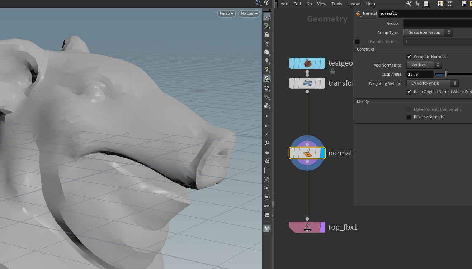Click the transform node icon
Image resolution: width=472 pixels, height=269 pixels.
(307, 83)
